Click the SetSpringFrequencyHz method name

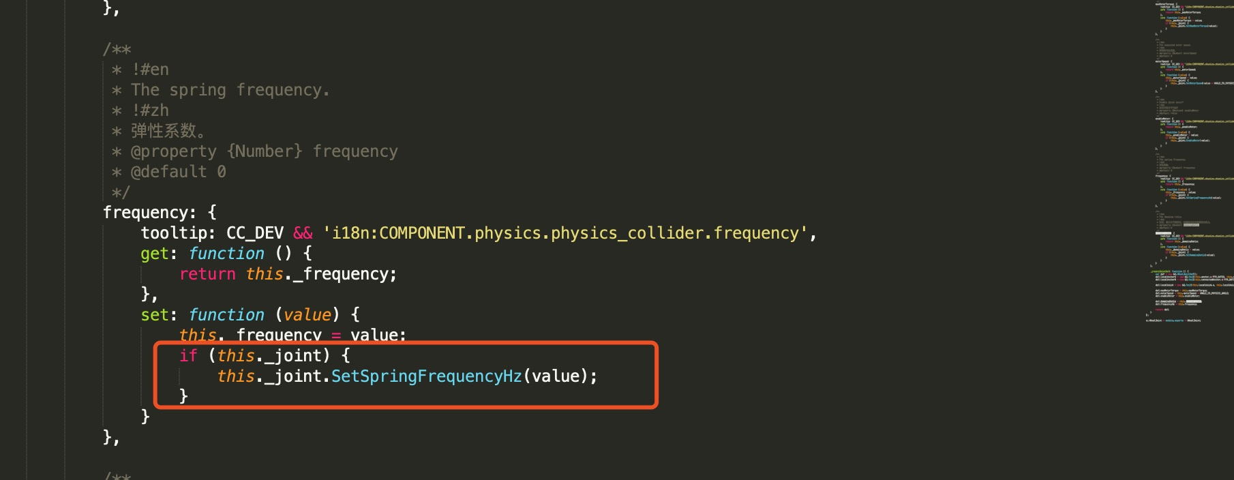[x=426, y=376]
